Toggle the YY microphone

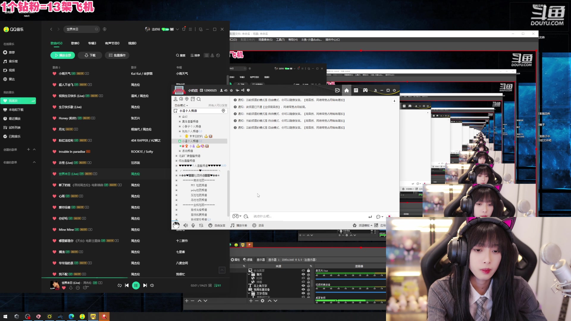[x=193, y=225]
